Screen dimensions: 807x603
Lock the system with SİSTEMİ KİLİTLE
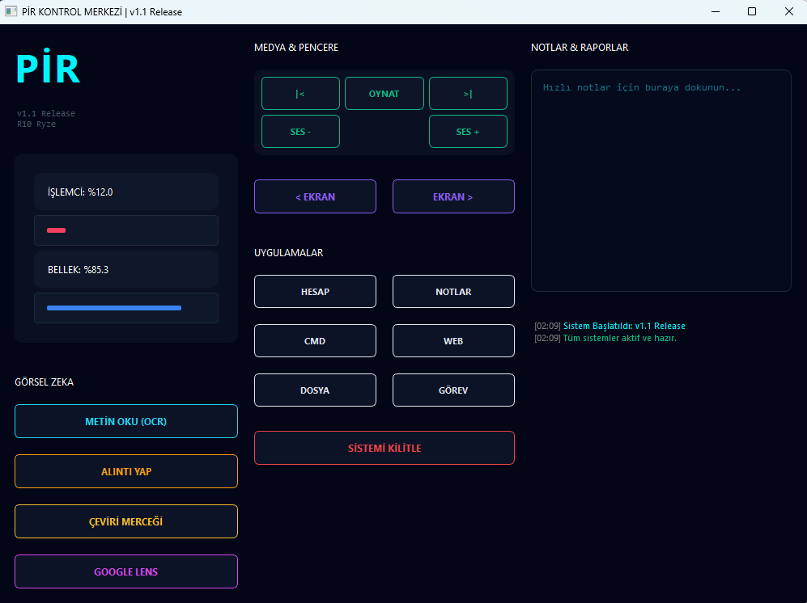384,448
